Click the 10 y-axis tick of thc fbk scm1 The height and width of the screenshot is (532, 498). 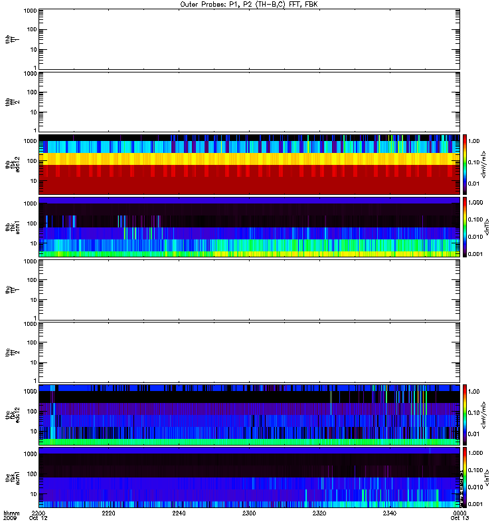(34, 494)
